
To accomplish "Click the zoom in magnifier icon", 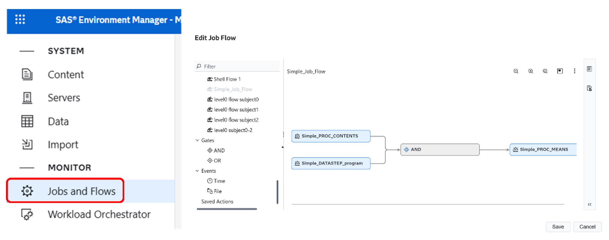I will tap(530, 71).
